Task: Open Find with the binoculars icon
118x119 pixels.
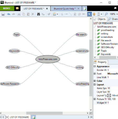Action: (39, 14)
